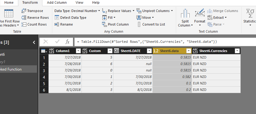256x114 pixels.
Task: Click the Reverse Rows icon
Action: pyautogui.click(x=24, y=18)
